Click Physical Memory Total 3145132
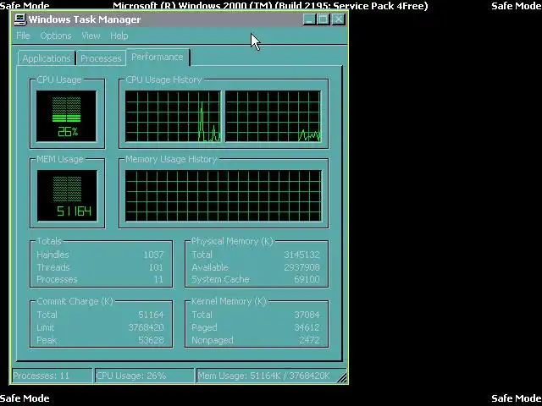542x406 pixels. pyautogui.click(x=301, y=255)
